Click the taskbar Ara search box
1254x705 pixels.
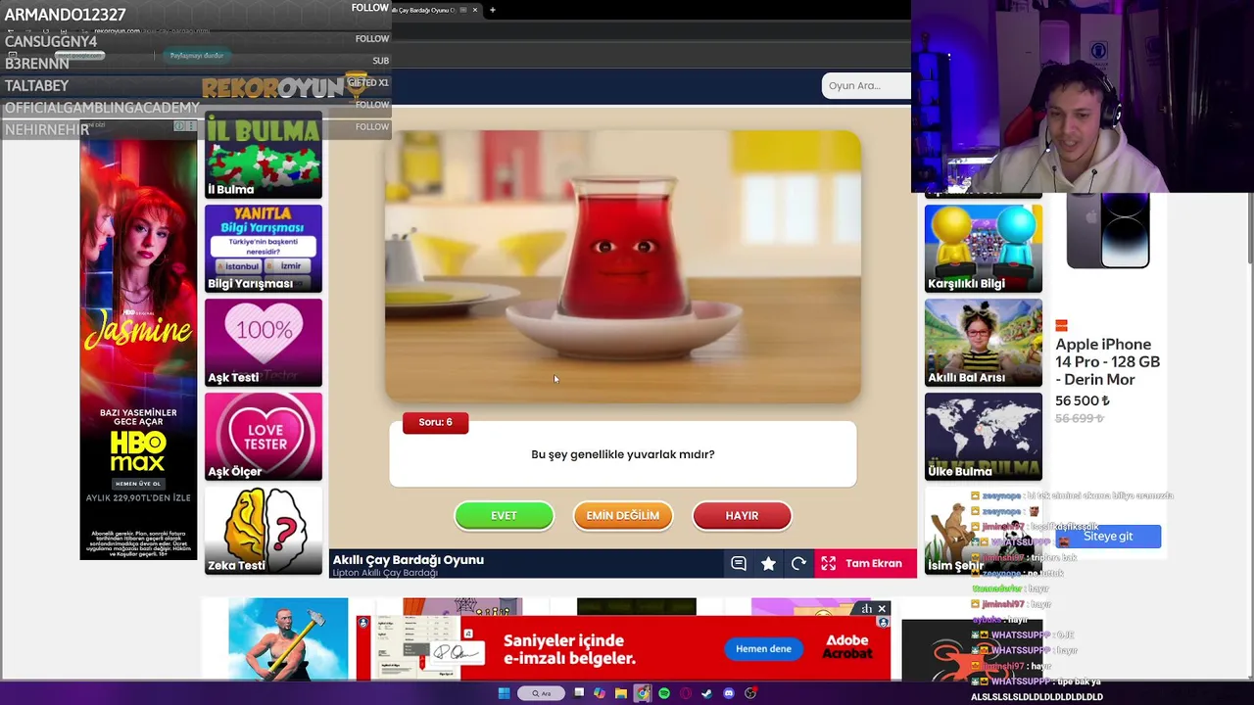click(x=542, y=693)
